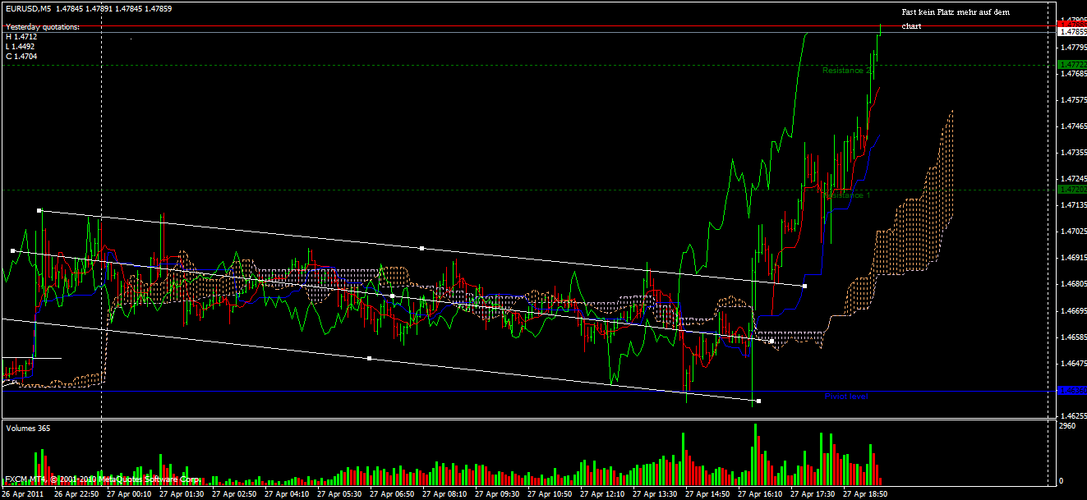This screenshot has width=1087, height=500.
Task: Click the 'C 1.4704' yesterday close value
Action: point(22,57)
